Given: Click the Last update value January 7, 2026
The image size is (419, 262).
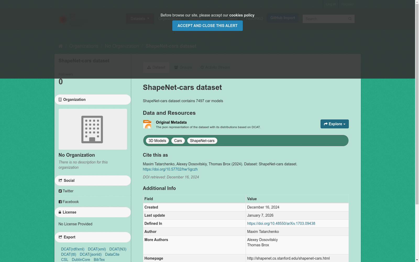Looking at the screenshot, I should [x=260, y=215].
